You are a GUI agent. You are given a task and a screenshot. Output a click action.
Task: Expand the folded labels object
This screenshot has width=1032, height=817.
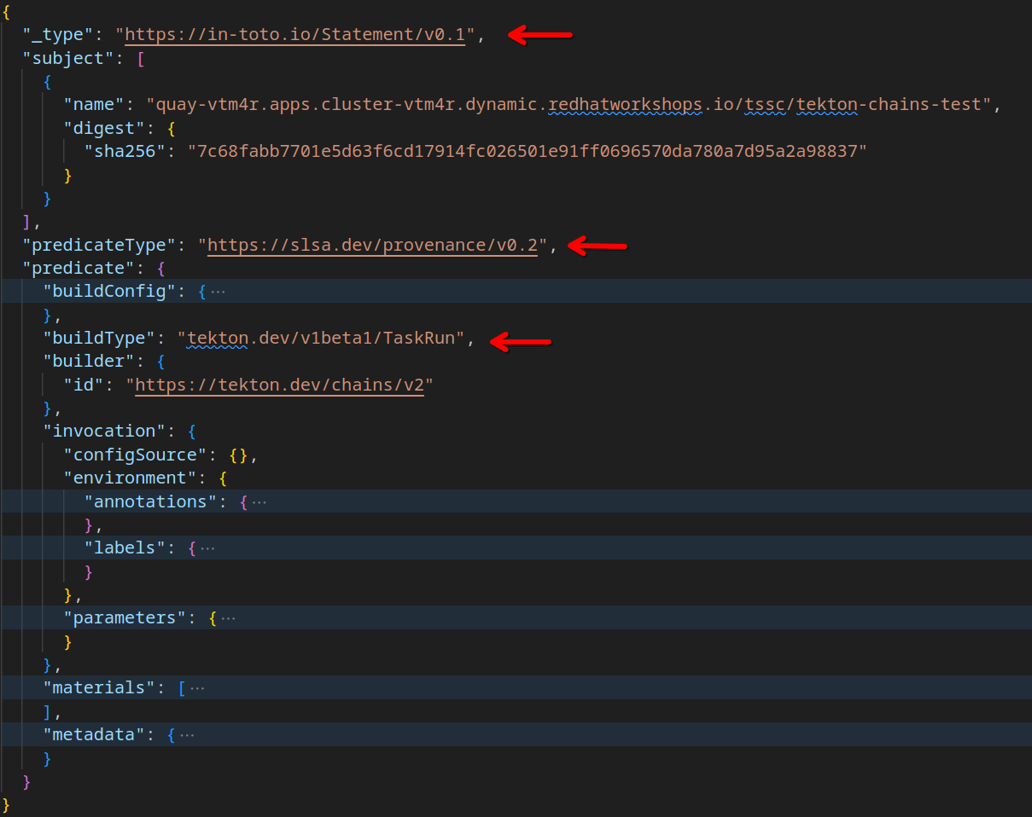pyautogui.click(x=207, y=548)
